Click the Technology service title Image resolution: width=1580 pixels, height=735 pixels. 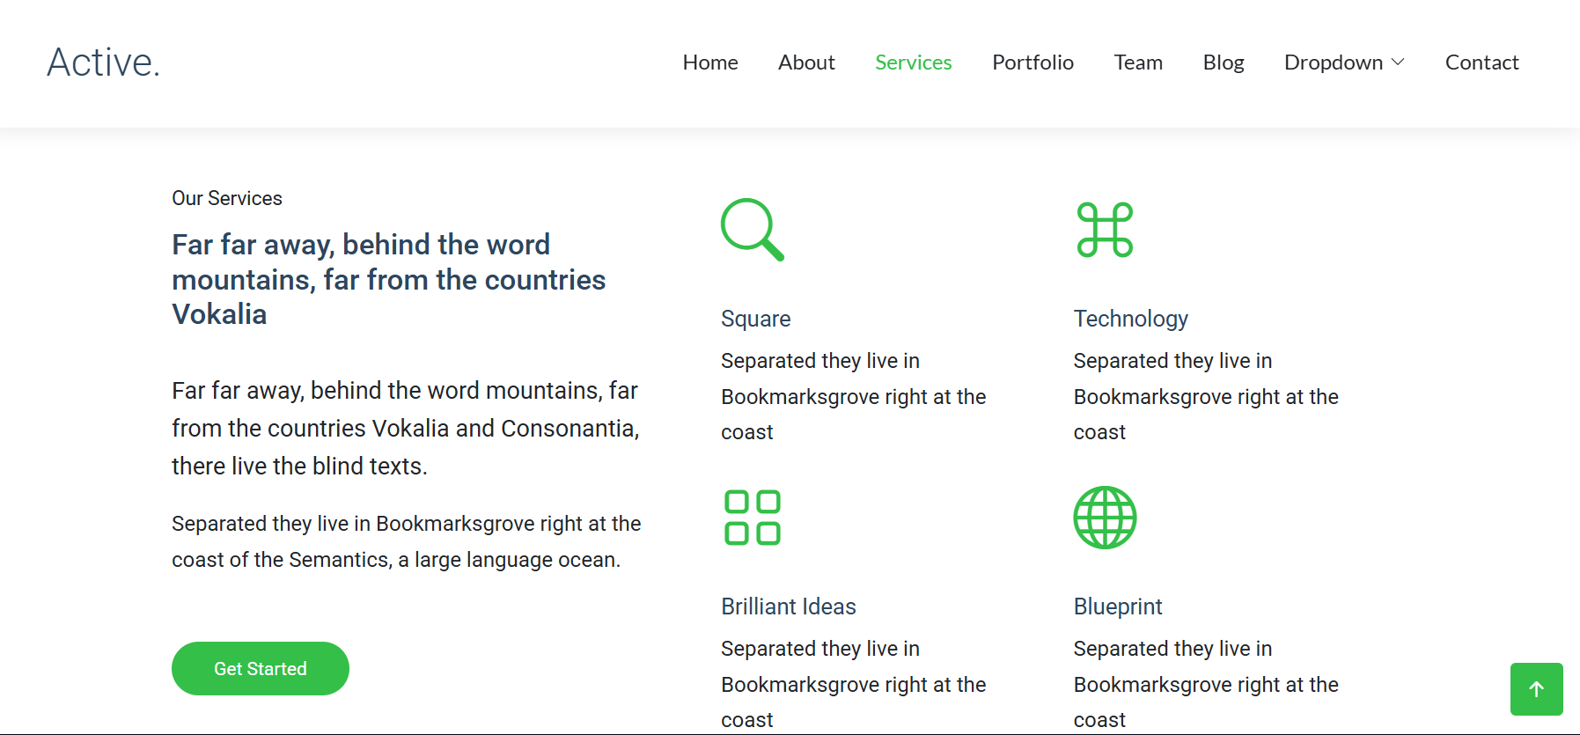pyautogui.click(x=1130, y=319)
